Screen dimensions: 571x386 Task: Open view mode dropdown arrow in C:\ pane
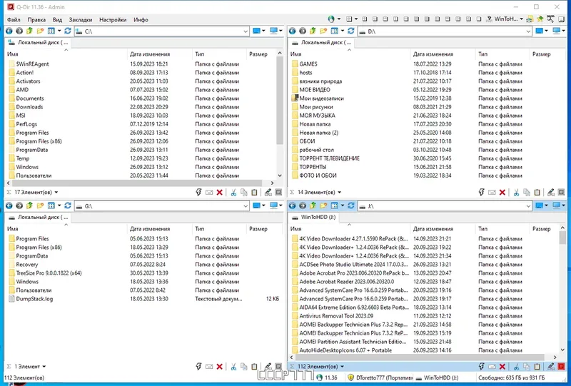click(x=59, y=31)
